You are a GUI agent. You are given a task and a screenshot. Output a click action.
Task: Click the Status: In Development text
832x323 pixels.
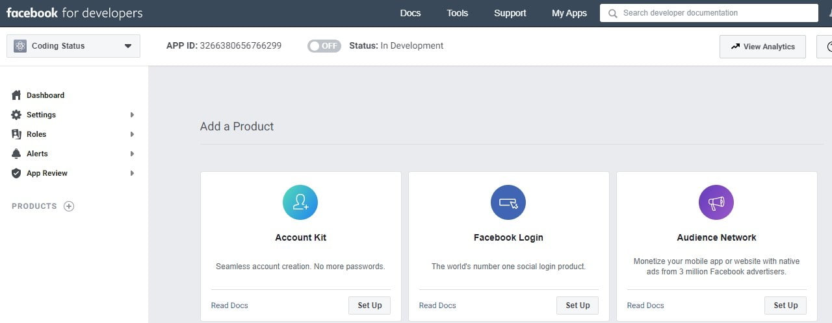click(x=396, y=46)
